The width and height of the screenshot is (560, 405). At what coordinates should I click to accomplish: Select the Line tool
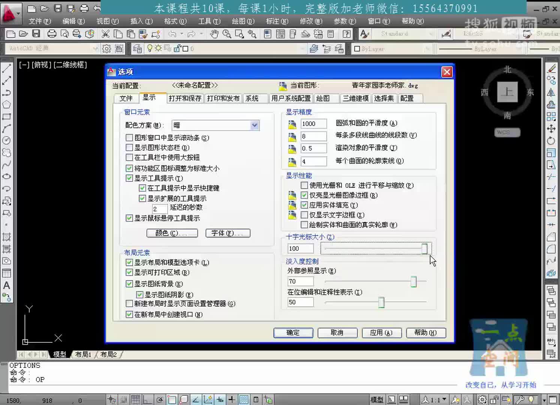click(x=7, y=67)
